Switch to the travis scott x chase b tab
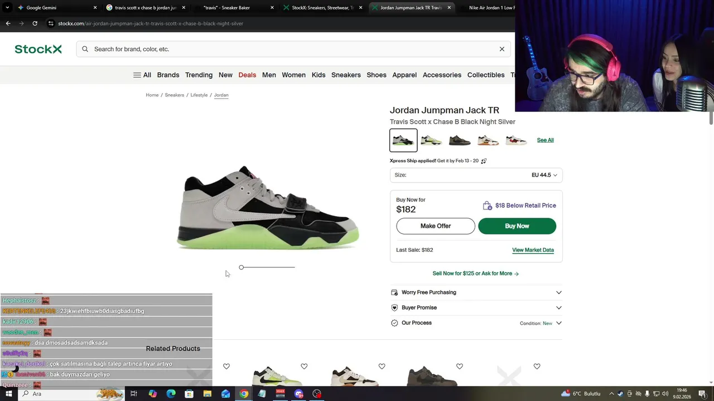The height and width of the screenshot is (401, 714). (145, 8)
